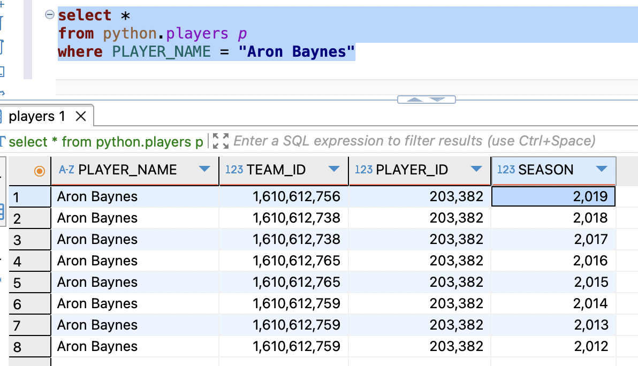Viewport: 638px width, 366px height.
Task: Select season cell 2,013
Action: [553, 325]
